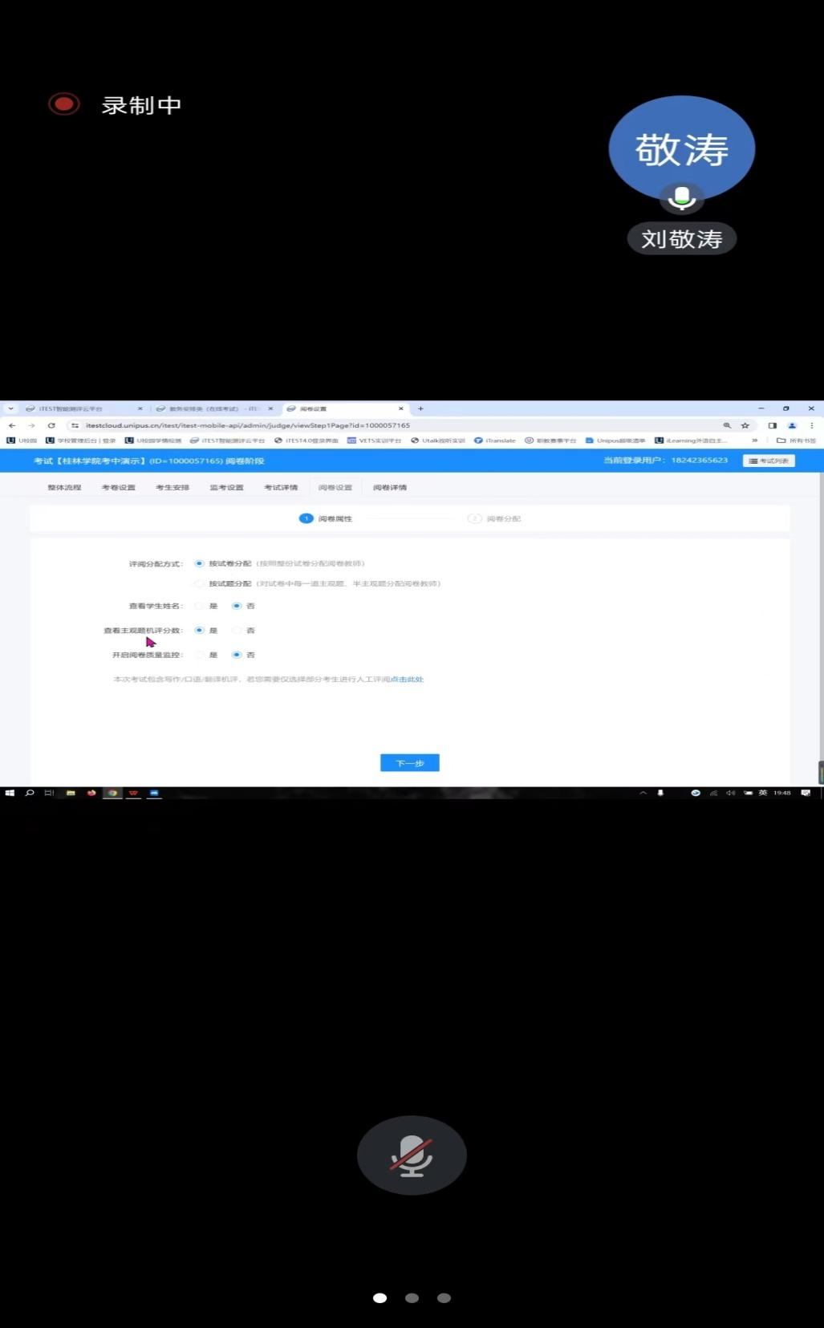Unmute using the crossed-out microphone button
The width and height of the screenshot is (824, 1328).
point(412,1155)
